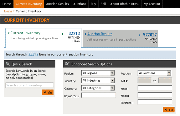Click the Auction Results tab link
Viewport: 180px width, 116px height.
(x=100, y=34)
